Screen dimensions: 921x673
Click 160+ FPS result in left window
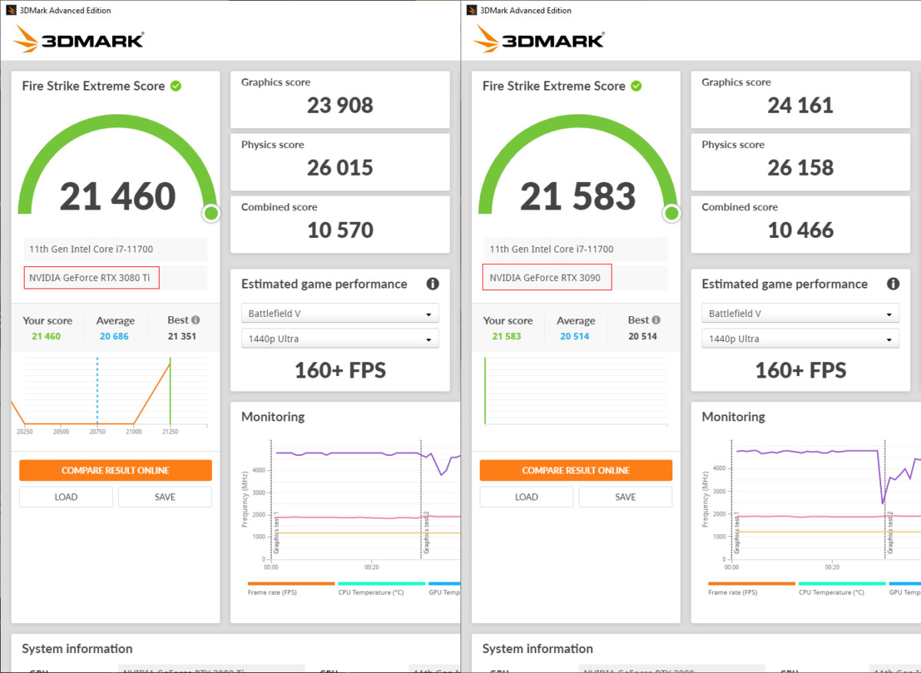(340, 371)
